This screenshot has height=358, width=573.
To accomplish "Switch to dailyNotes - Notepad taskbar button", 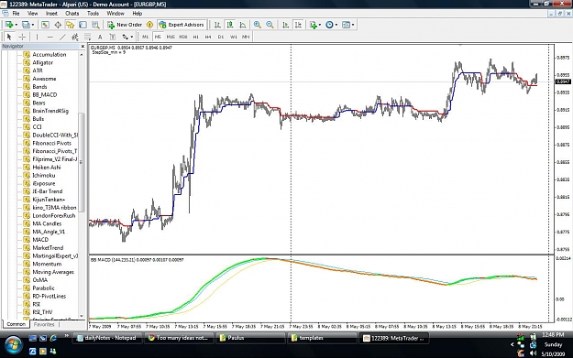I will click(106, 338).
